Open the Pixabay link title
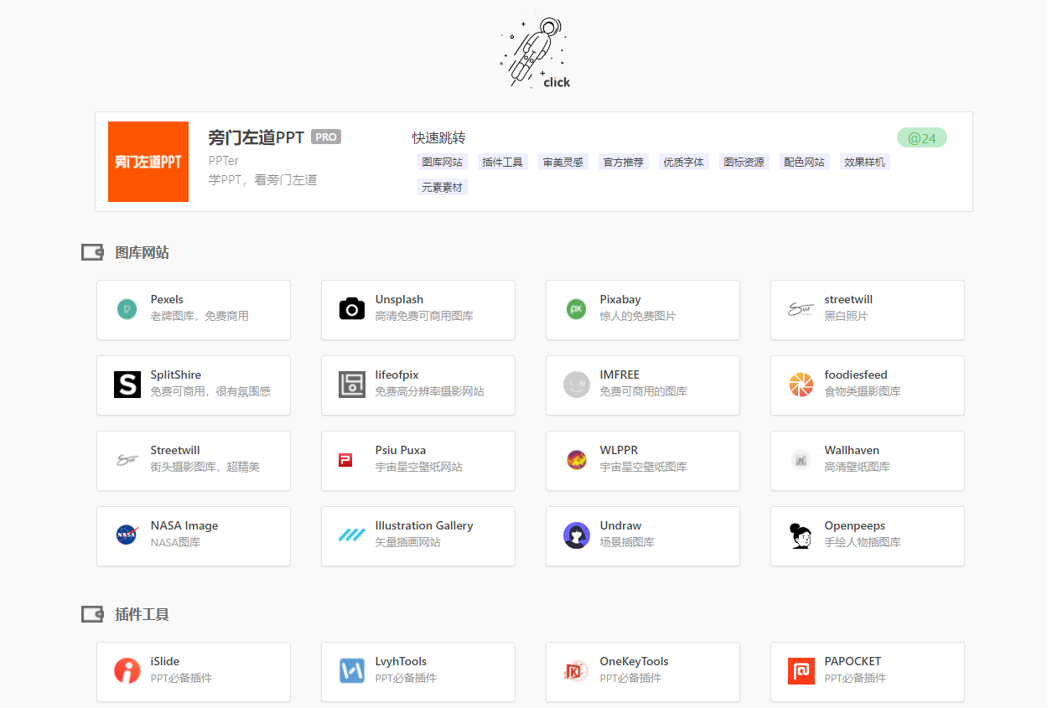This screenshot has height=708, width=1047. click(620, 299)
